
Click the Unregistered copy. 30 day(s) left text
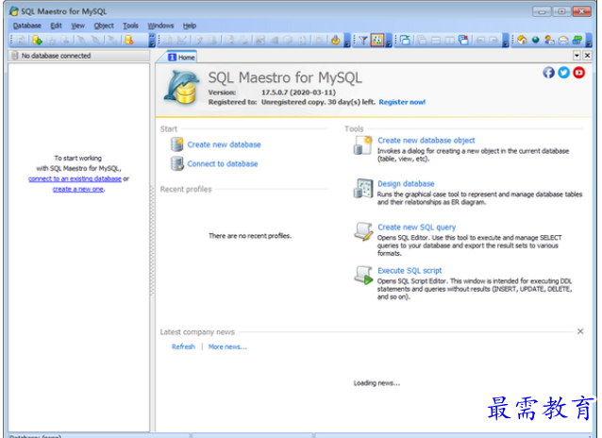tap(318, 102)
